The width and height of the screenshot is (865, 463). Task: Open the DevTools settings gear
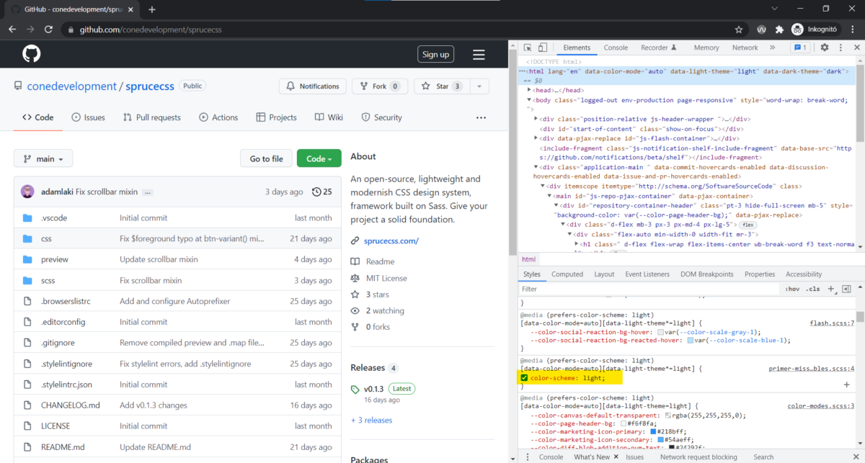(x=824, y=46)
